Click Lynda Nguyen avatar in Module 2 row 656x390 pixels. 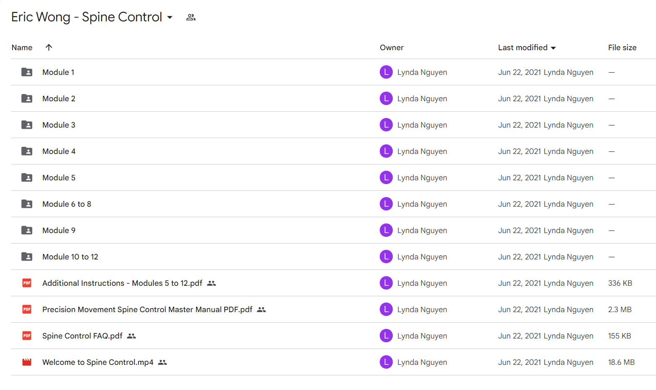(x=386, y=98)
